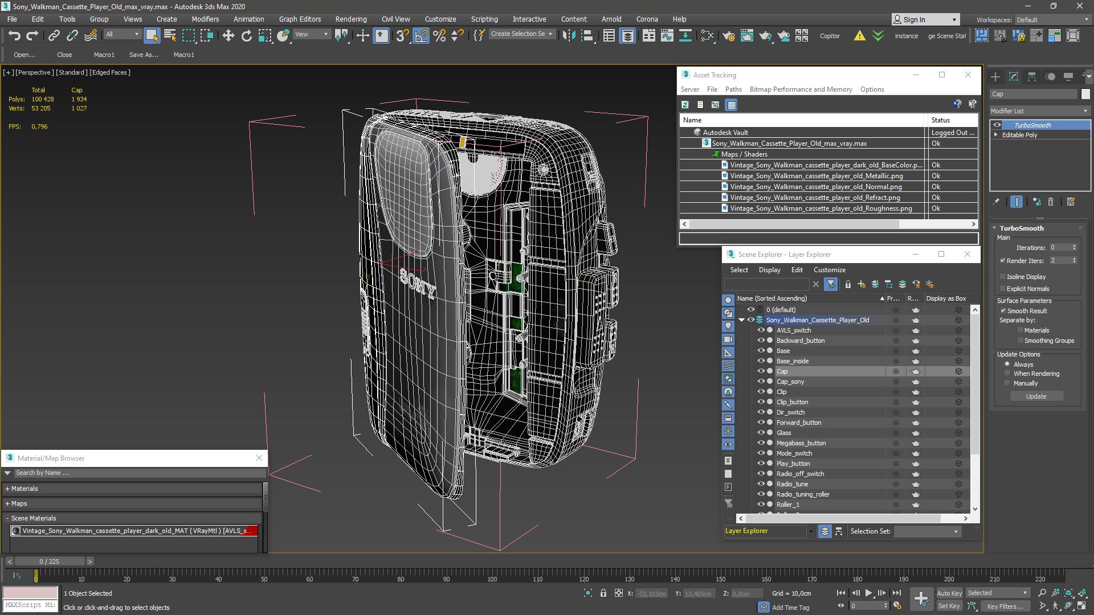Image resolution: width=1094 pixels, height=615 pixels.
Task: Click the yellow warning triangle icon
Action: point(859,35)
